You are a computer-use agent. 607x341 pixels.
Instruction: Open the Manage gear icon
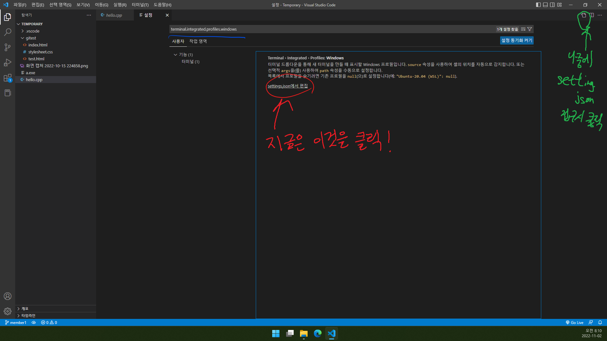[8, 311]
